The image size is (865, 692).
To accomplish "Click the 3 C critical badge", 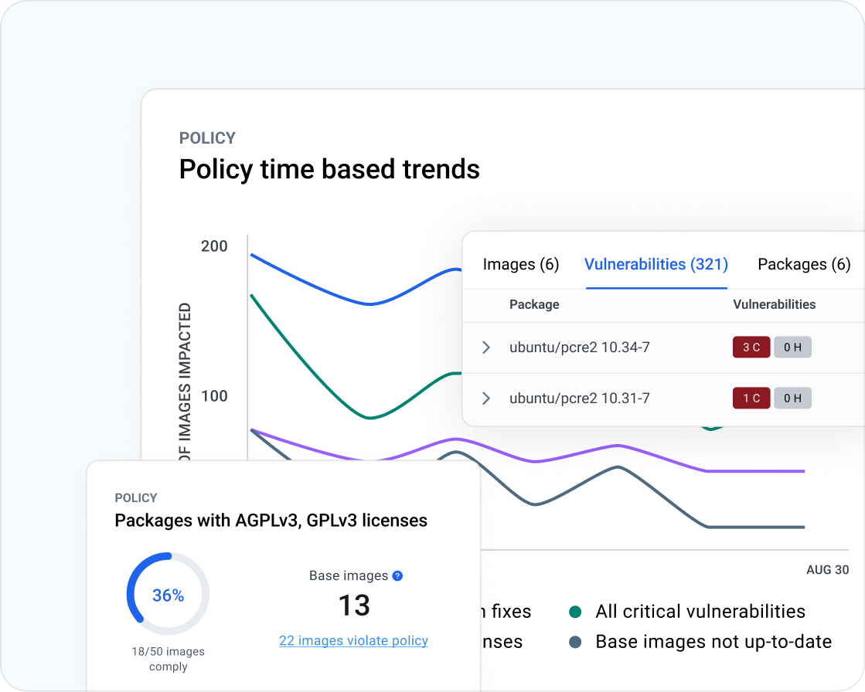I will [751, 348].
